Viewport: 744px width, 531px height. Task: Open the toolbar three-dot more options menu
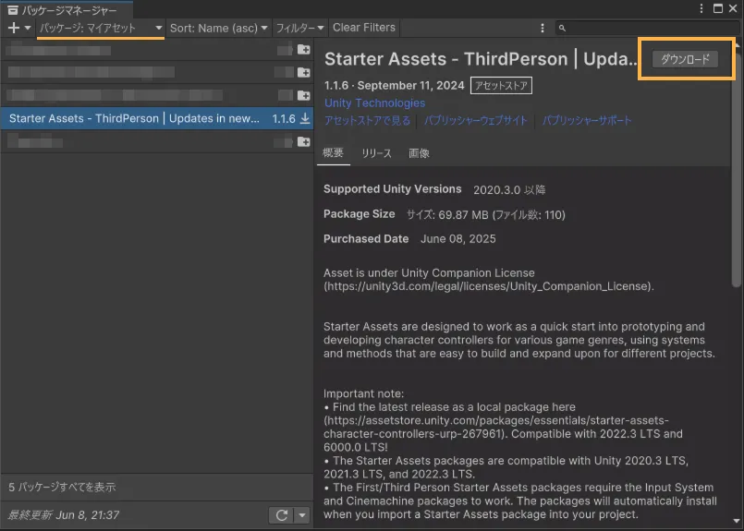(543, 28)
